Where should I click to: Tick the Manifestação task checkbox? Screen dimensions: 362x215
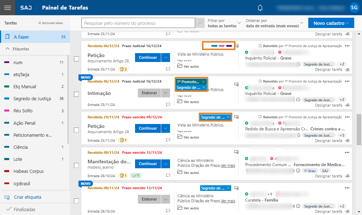point(76,165)
